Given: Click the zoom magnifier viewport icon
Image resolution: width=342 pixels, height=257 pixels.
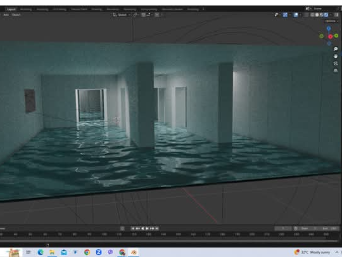Looking at the screenshot, I should (x=336, y=49).
